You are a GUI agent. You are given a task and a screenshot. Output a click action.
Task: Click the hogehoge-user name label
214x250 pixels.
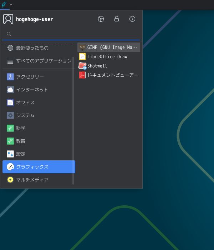point(34,19)
